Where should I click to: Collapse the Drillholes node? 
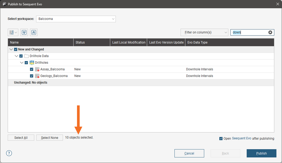coord(22,63)
